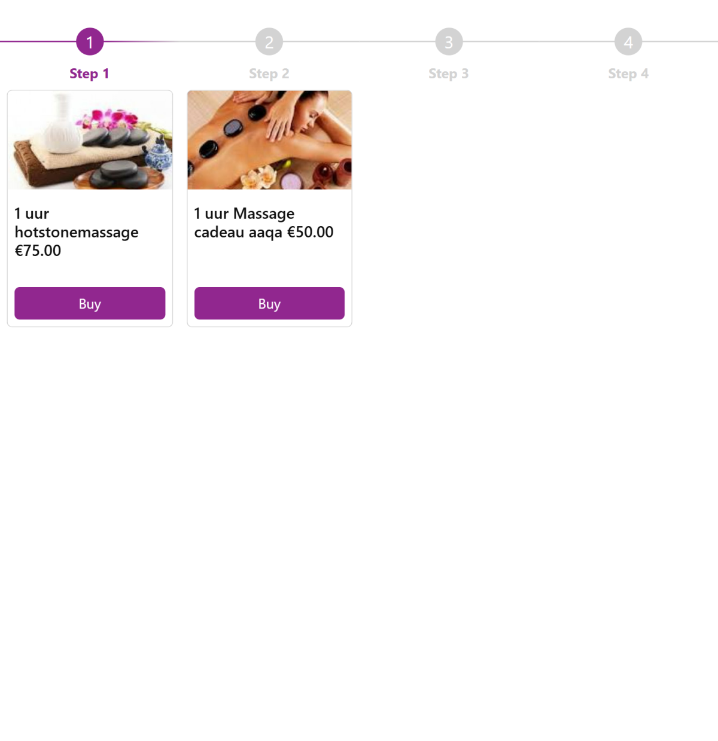Image resolution: width=718 pixels, height=741 pixels.
Task: Open the 'Step 2' label
Action: [x=269, y=74]
